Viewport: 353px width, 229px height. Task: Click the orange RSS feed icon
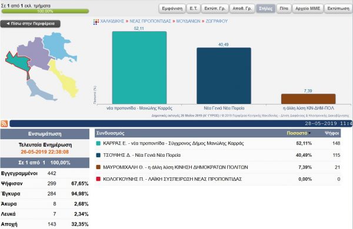(4, 124)
